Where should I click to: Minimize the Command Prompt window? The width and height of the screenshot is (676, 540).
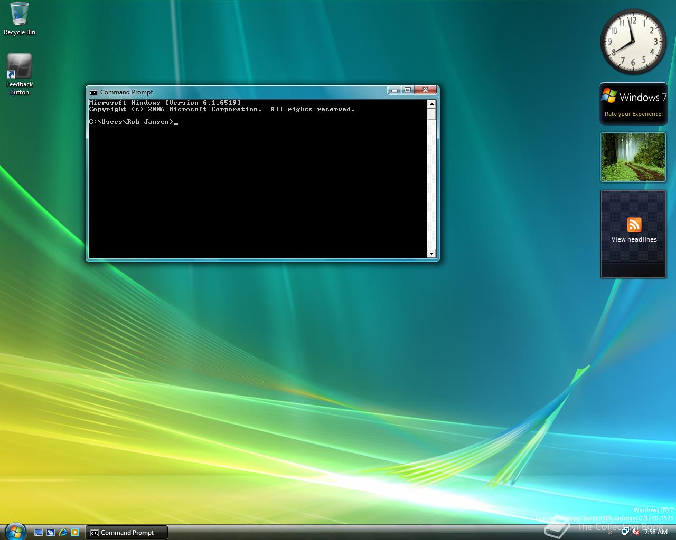(394, 90)
